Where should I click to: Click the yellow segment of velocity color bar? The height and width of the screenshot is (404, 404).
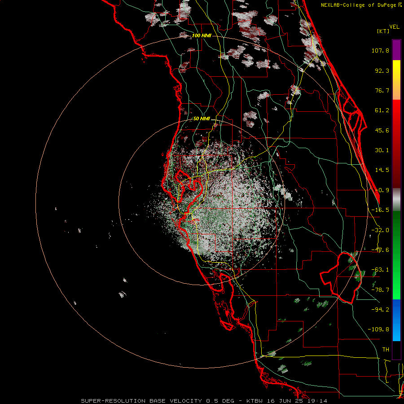[x=396, y=80]
